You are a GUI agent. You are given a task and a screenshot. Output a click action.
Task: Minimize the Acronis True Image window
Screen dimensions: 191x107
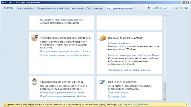click(x=182, y=2)
